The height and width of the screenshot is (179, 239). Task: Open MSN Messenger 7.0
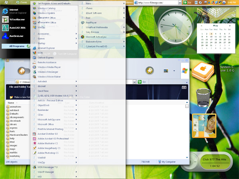tap(47, 167)
